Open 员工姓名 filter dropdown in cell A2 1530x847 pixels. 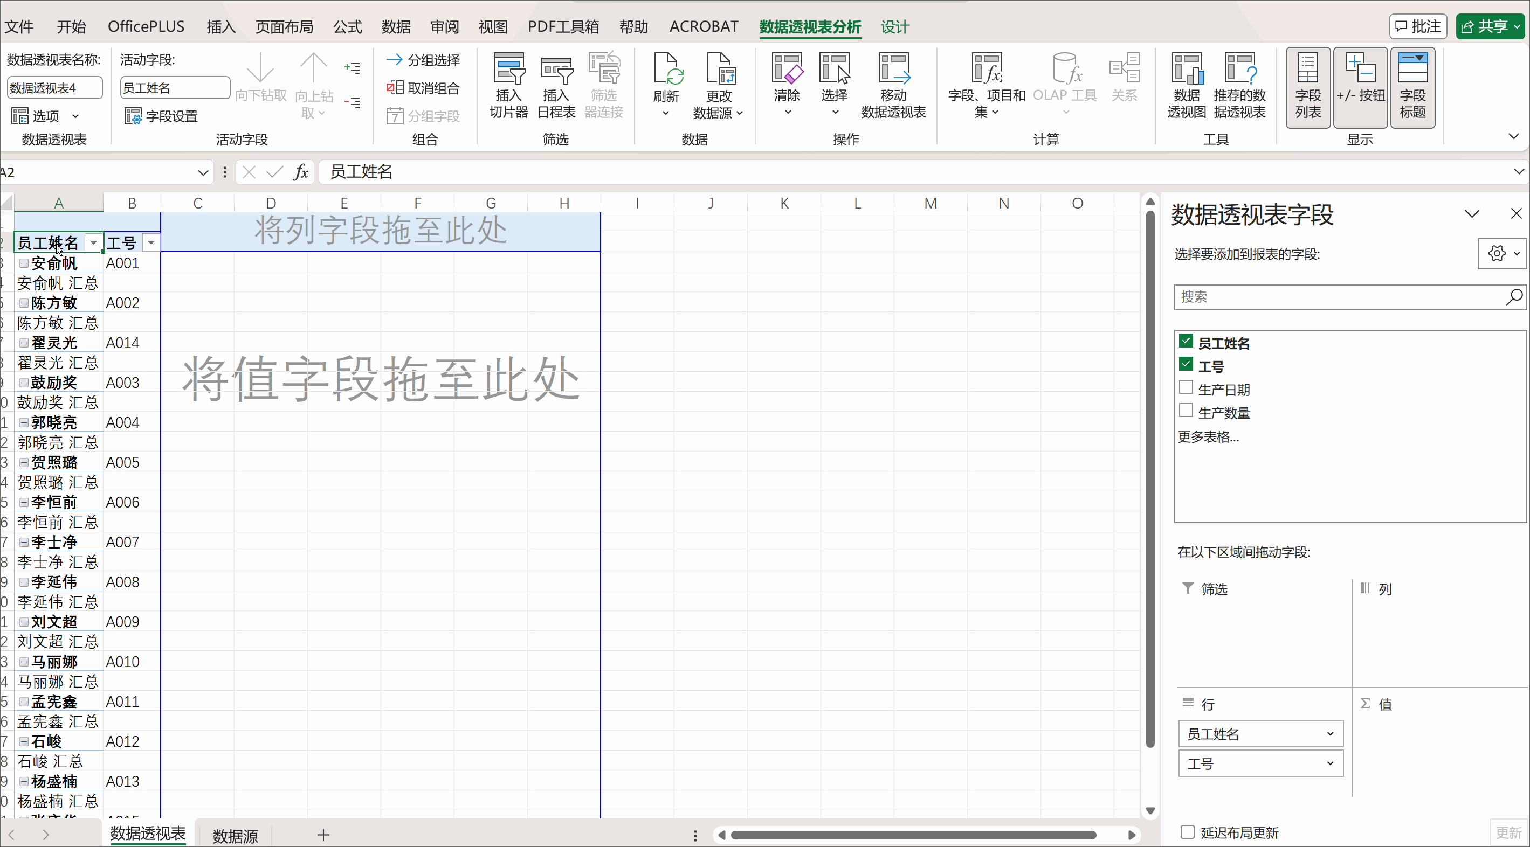point(93,243)
